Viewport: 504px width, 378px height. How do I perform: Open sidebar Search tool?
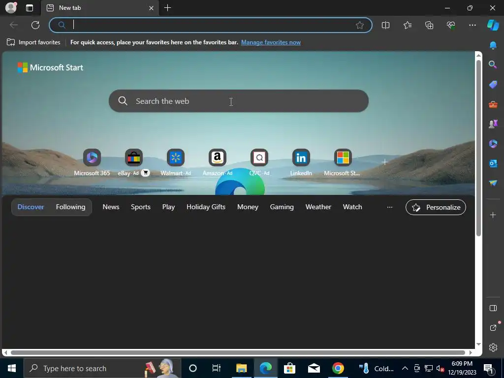(x=493, y=64)
